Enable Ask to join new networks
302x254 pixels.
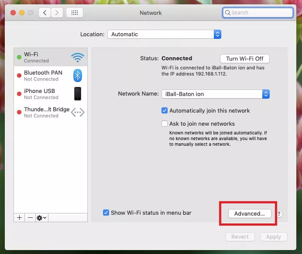coord(165,124)
